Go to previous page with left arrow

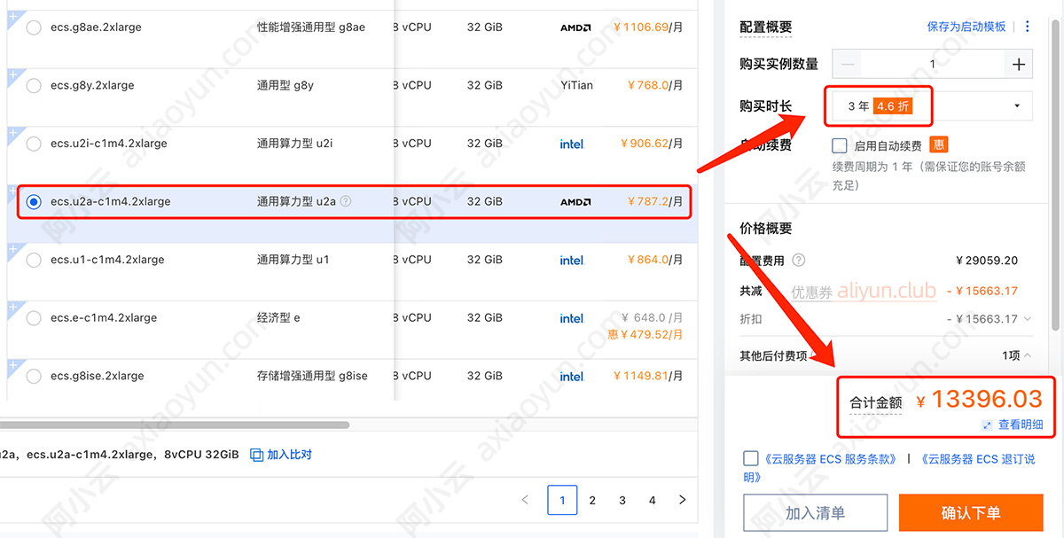[525, 500]
